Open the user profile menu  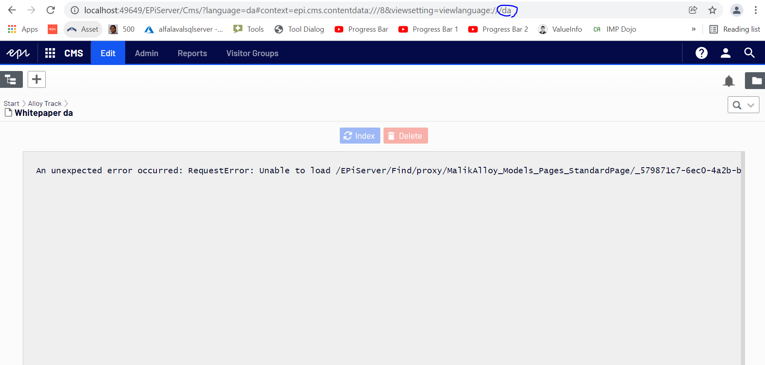725,53
